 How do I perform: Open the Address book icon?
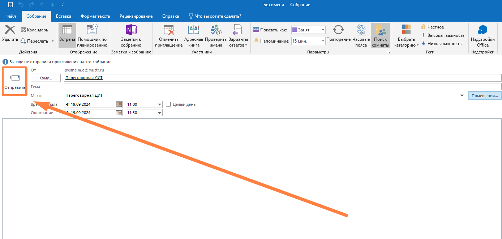tap(194, 30)
